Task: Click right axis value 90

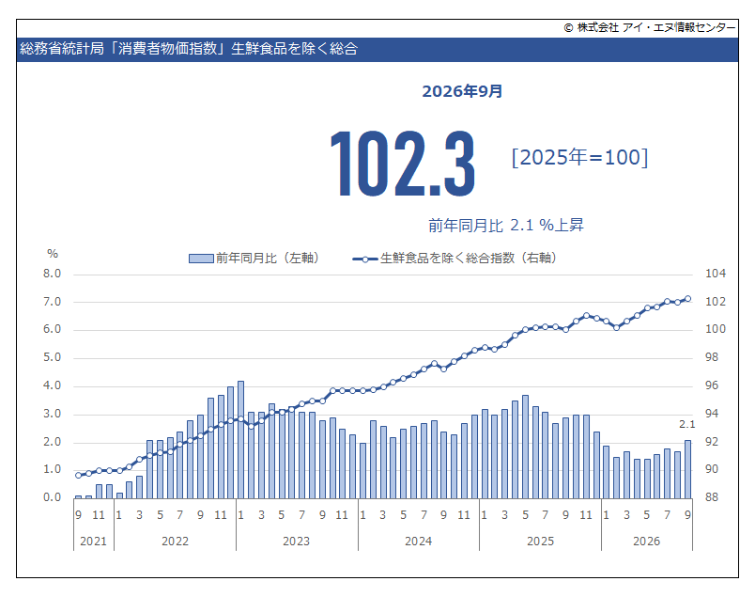Action: [x=712, y=469]
